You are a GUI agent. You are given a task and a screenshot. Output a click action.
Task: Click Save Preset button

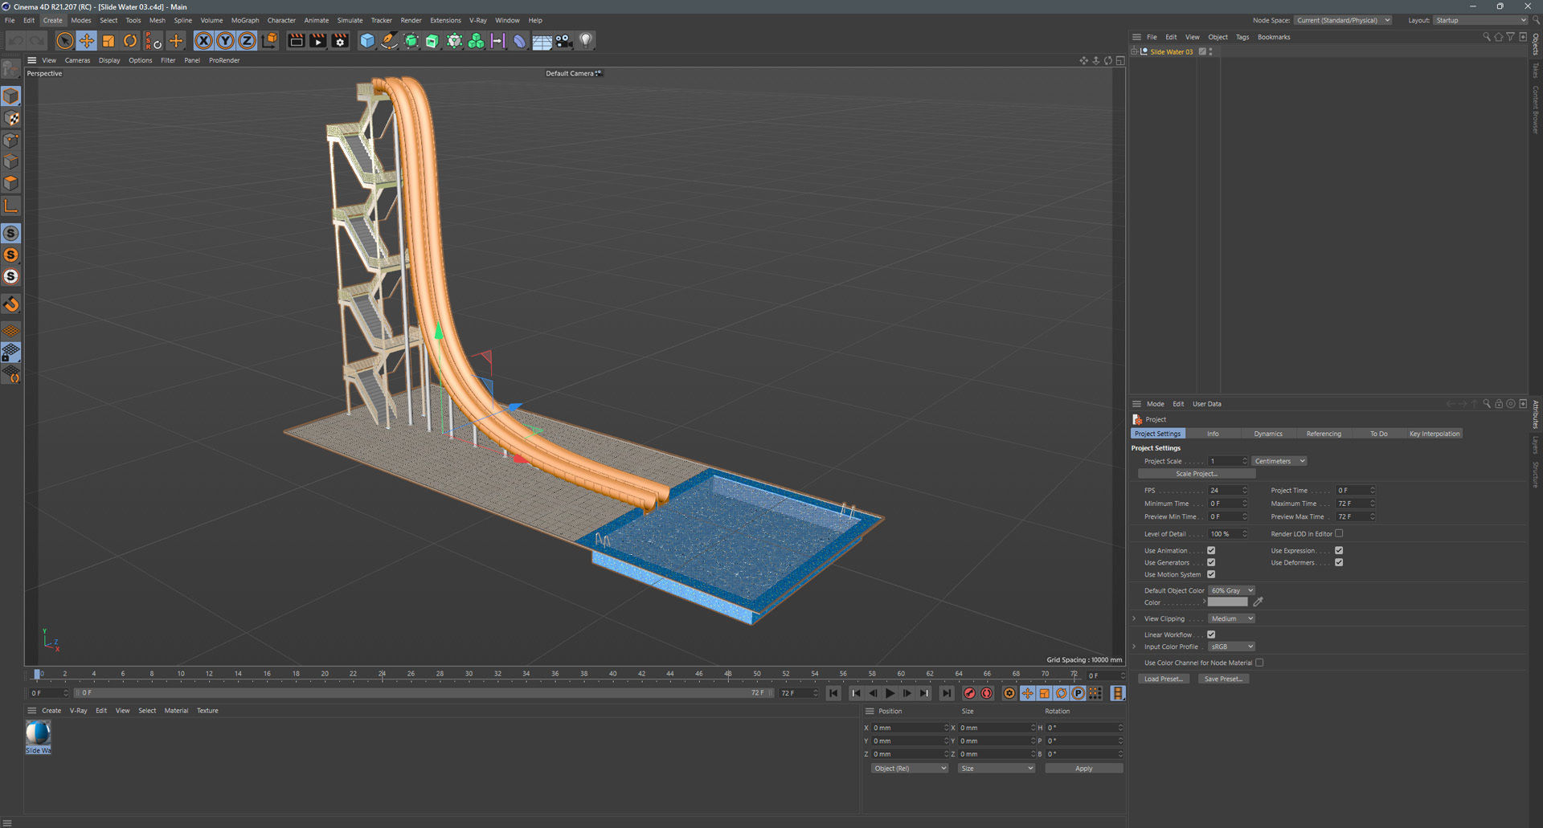pyautogui.click(x=1223, y=679)
